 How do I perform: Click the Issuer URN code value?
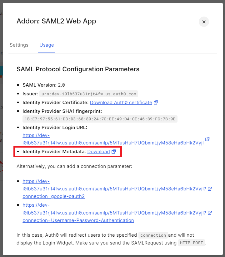pos(89,94)
